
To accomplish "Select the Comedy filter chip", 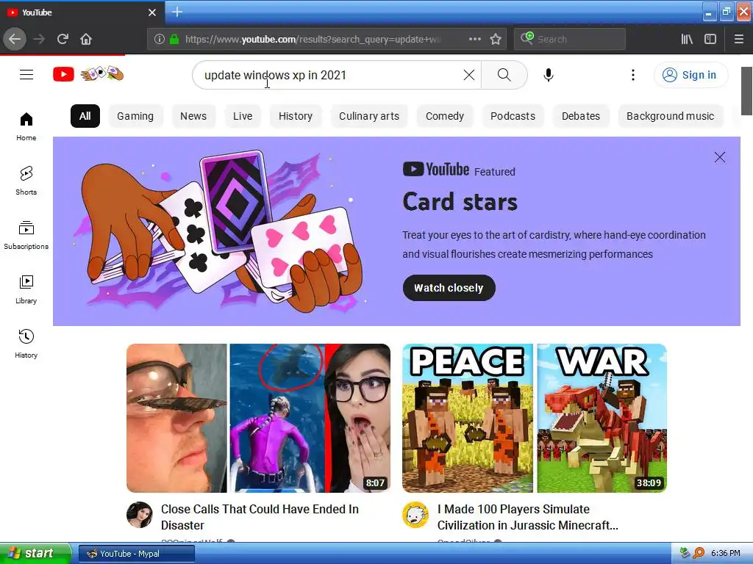I will click(x=445, y=116).
